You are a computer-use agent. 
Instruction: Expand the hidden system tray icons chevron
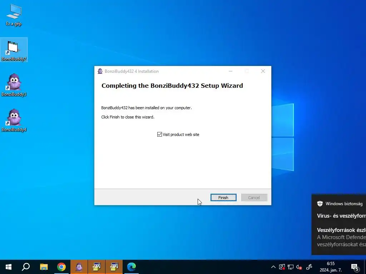click(x=273, y=267)
